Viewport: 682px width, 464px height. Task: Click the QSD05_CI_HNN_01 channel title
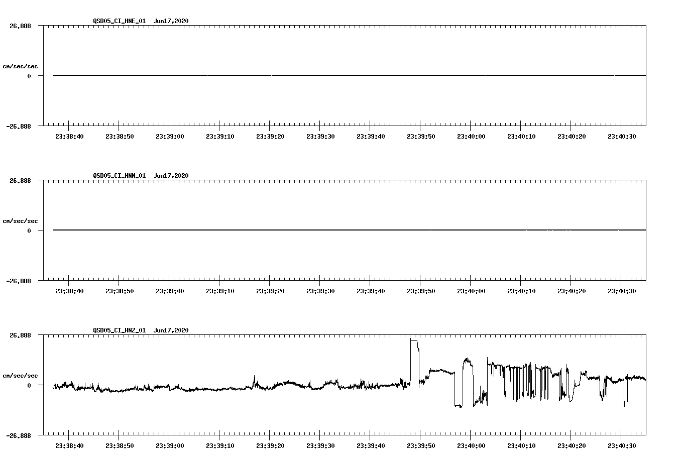119,176
